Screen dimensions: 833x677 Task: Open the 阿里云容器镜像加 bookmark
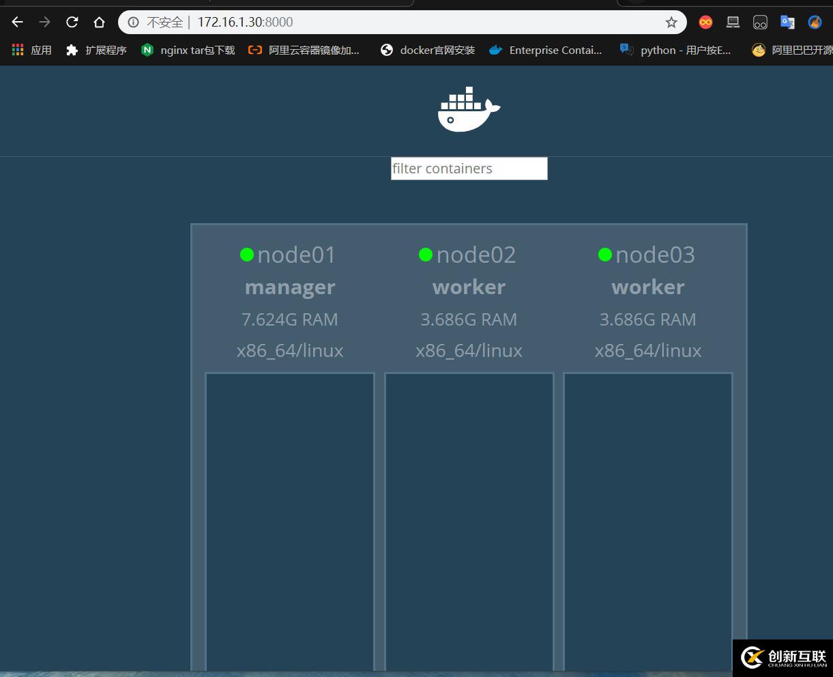304,50
